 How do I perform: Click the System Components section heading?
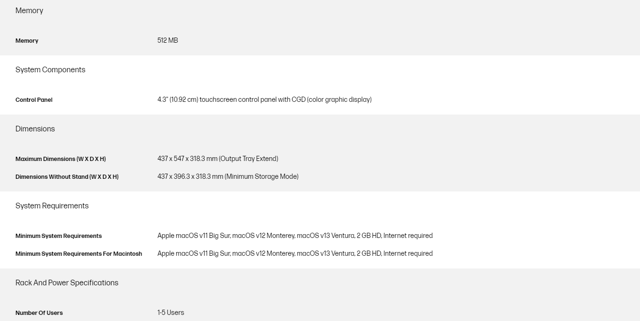[x=50, y=70]
